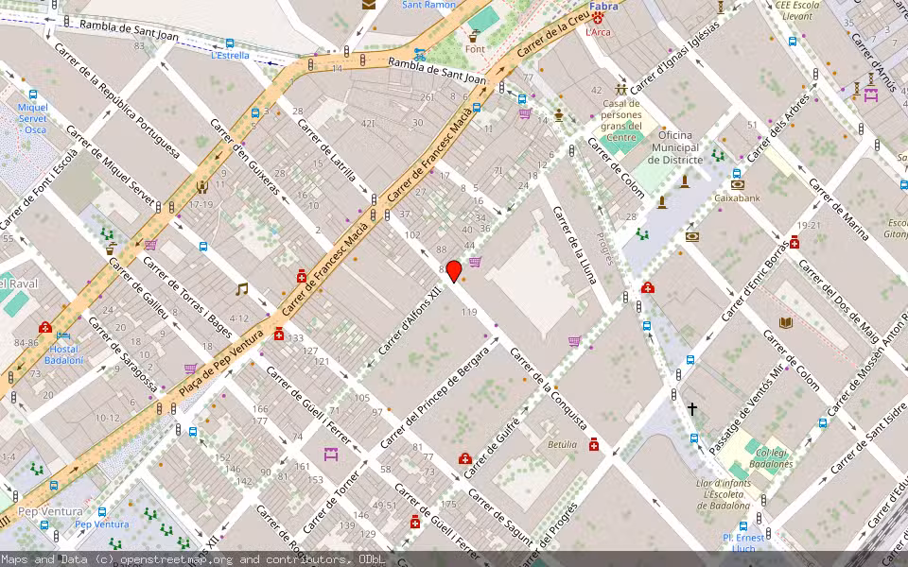Viewport: 908px width, 567px height.
Task: Click the purple marketplace icon near Carrer de Torner
Action: tap(331, 455)
